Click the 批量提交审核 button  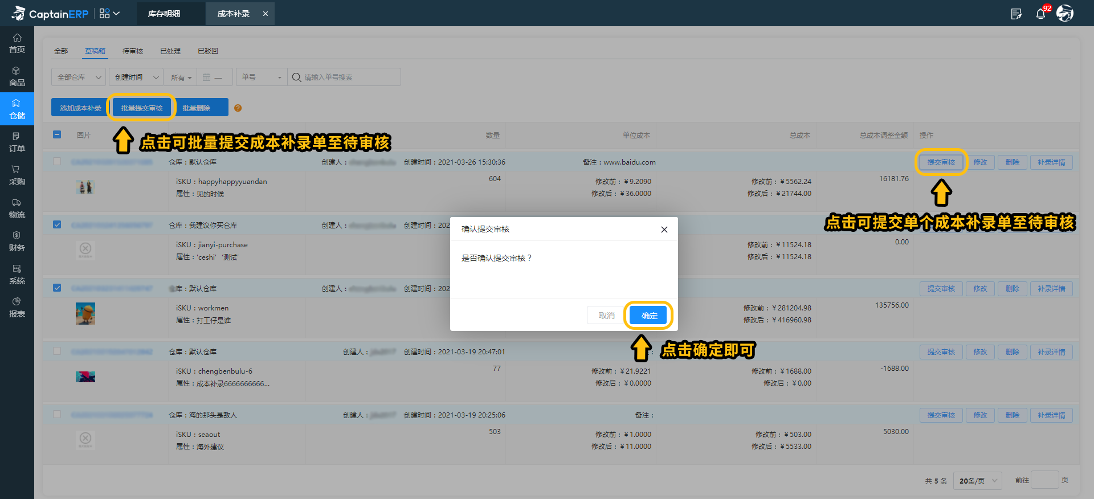(142, 108)
